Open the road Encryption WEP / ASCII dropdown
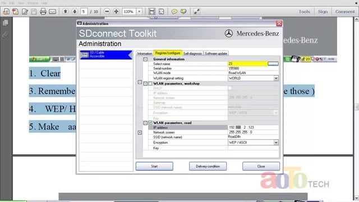 point(276,142)
